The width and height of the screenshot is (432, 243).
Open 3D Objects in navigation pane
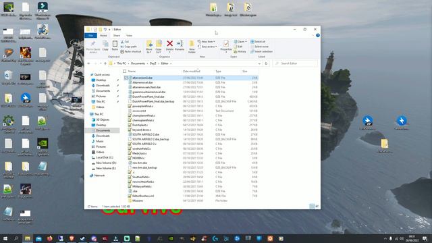(x=102, y=119)
